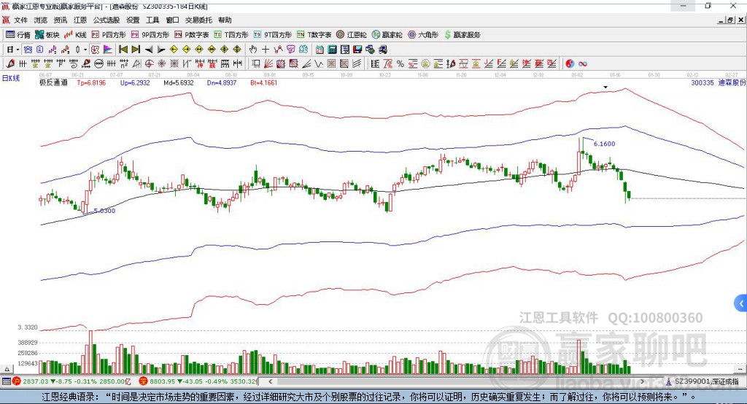Open the 帮助 menu
Screen dimensions: 747x404
pyautogui.click(x=225, y=20)
